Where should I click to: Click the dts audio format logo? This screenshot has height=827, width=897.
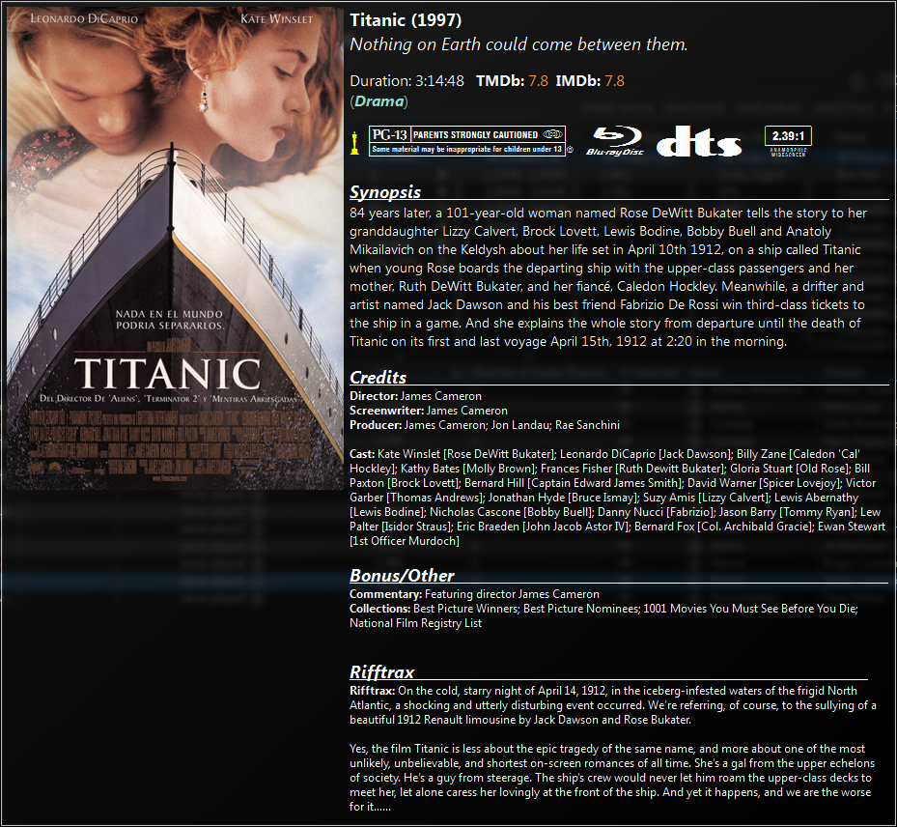pos(699,141)
